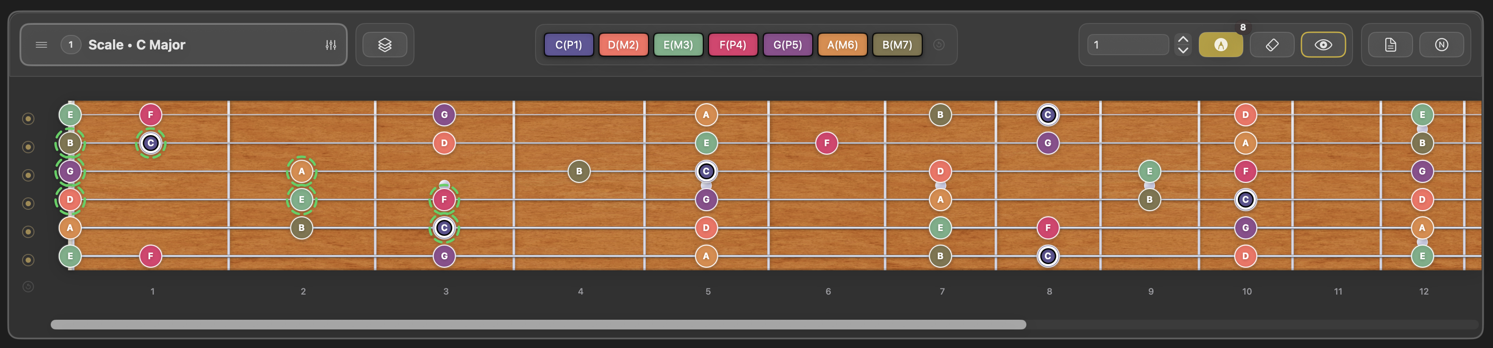Screen dimensions: 1493x348
Task: Click highlighted open D string note
Action: point(70,200)
